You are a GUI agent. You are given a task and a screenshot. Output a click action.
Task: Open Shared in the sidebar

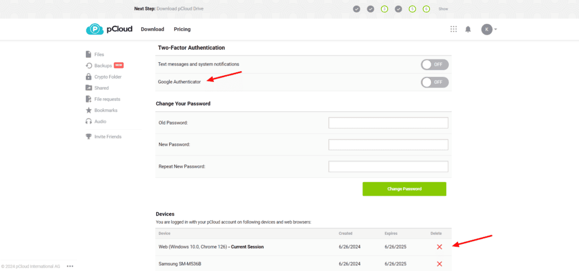click(x=102, y=88)
